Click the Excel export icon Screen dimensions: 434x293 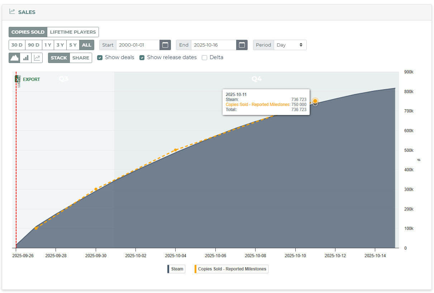click(x=18, y=79)
